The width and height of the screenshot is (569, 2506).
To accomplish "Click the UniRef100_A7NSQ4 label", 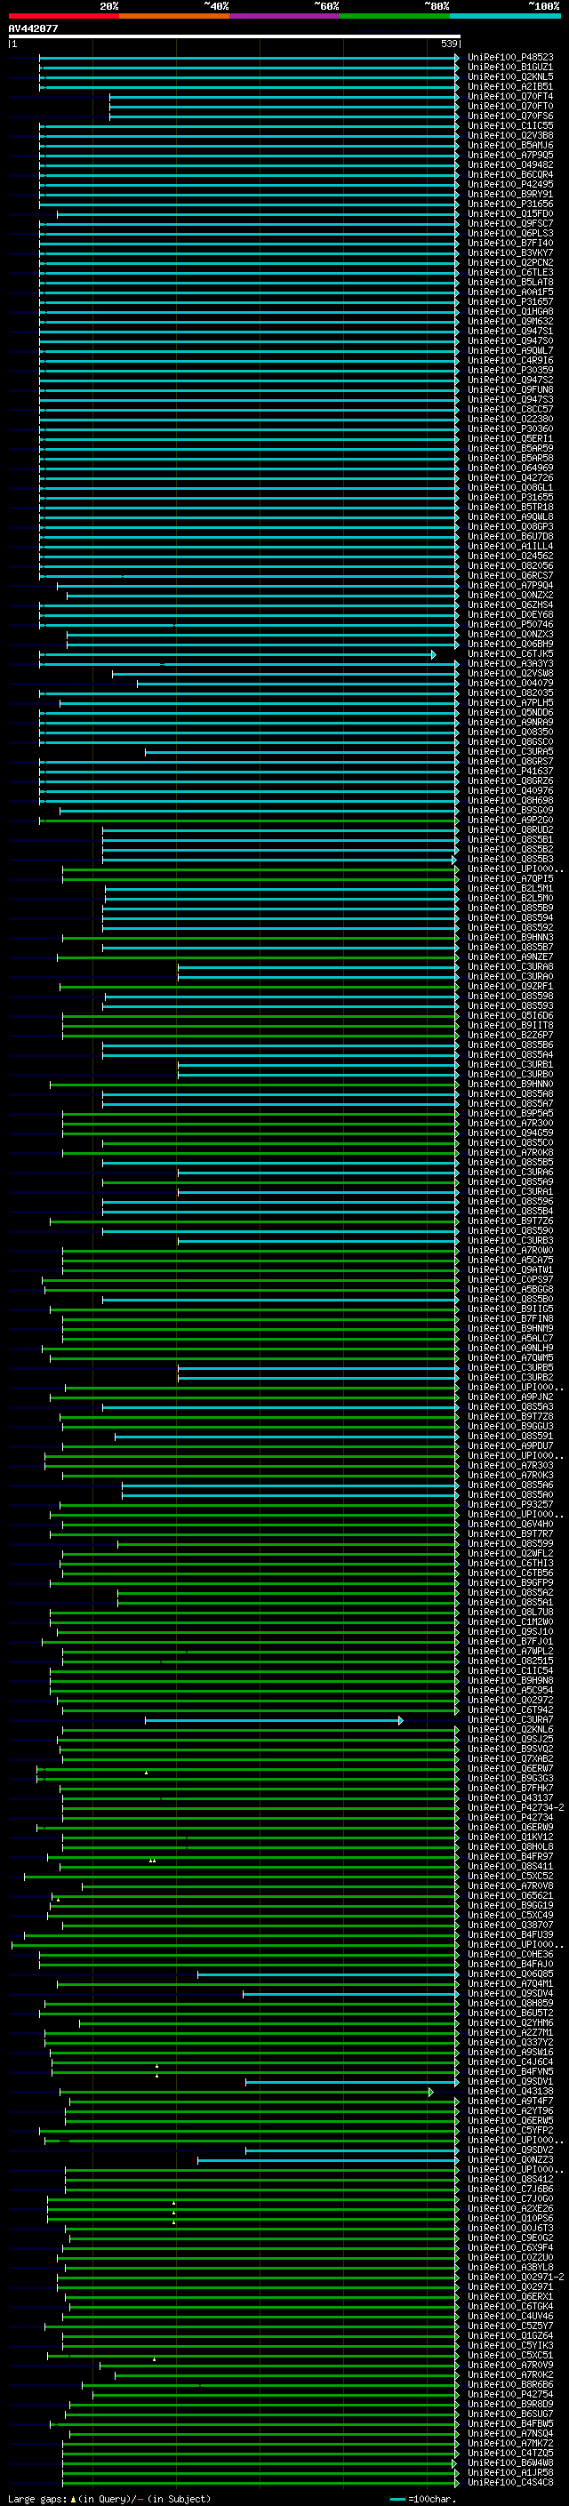I will (x=510, y=2433).
